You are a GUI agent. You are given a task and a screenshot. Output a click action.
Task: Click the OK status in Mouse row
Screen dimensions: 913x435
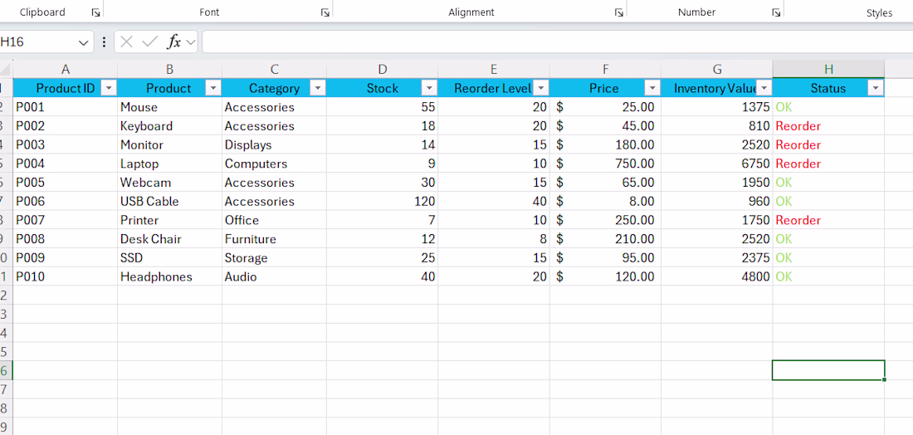point(828,107)
